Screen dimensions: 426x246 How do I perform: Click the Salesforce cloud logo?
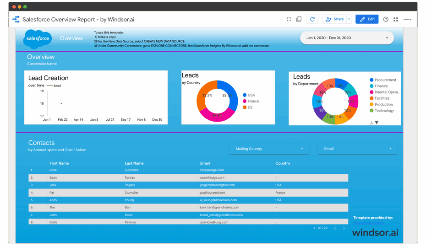[x=38, y=39]
